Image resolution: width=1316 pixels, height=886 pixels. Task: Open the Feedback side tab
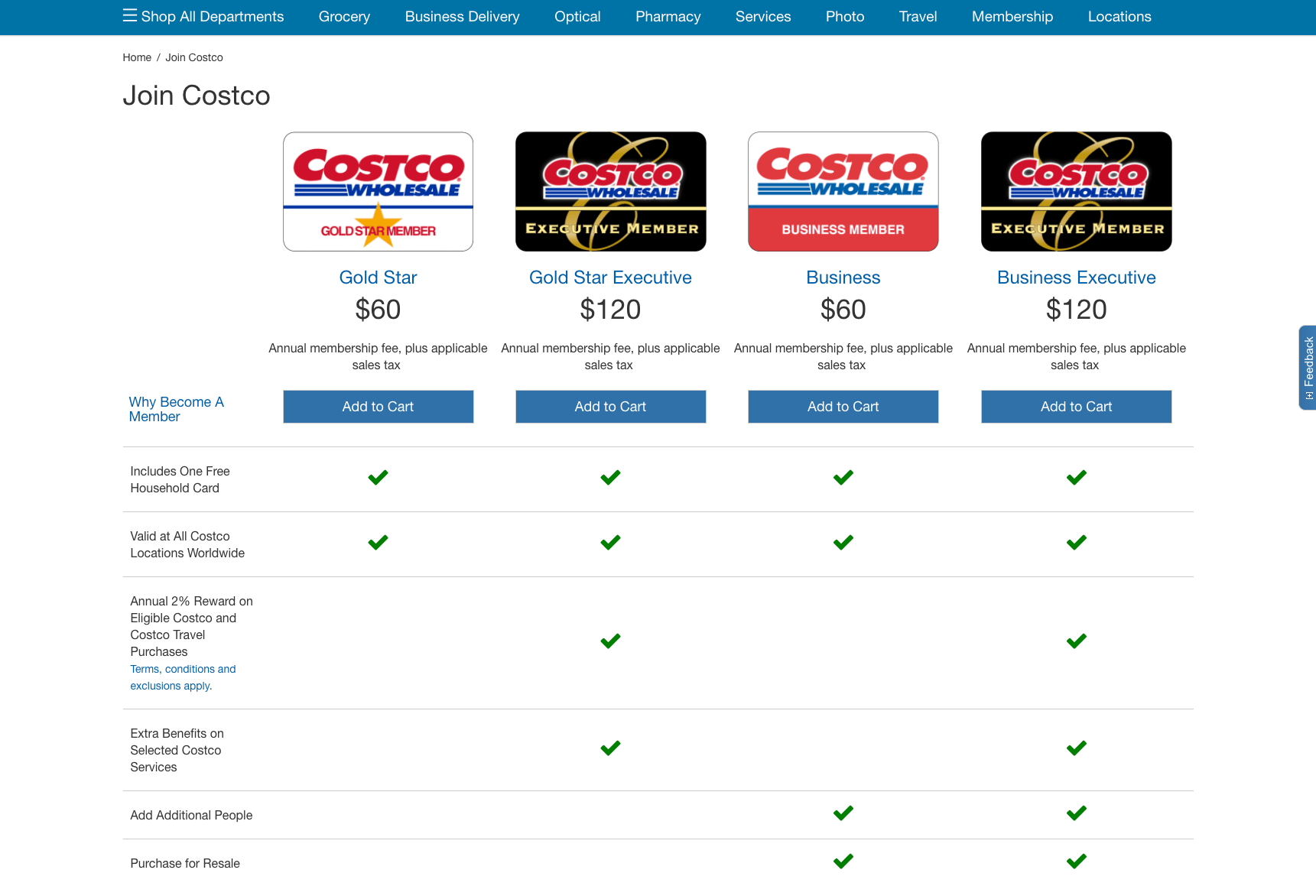(x=1308, y=368)
